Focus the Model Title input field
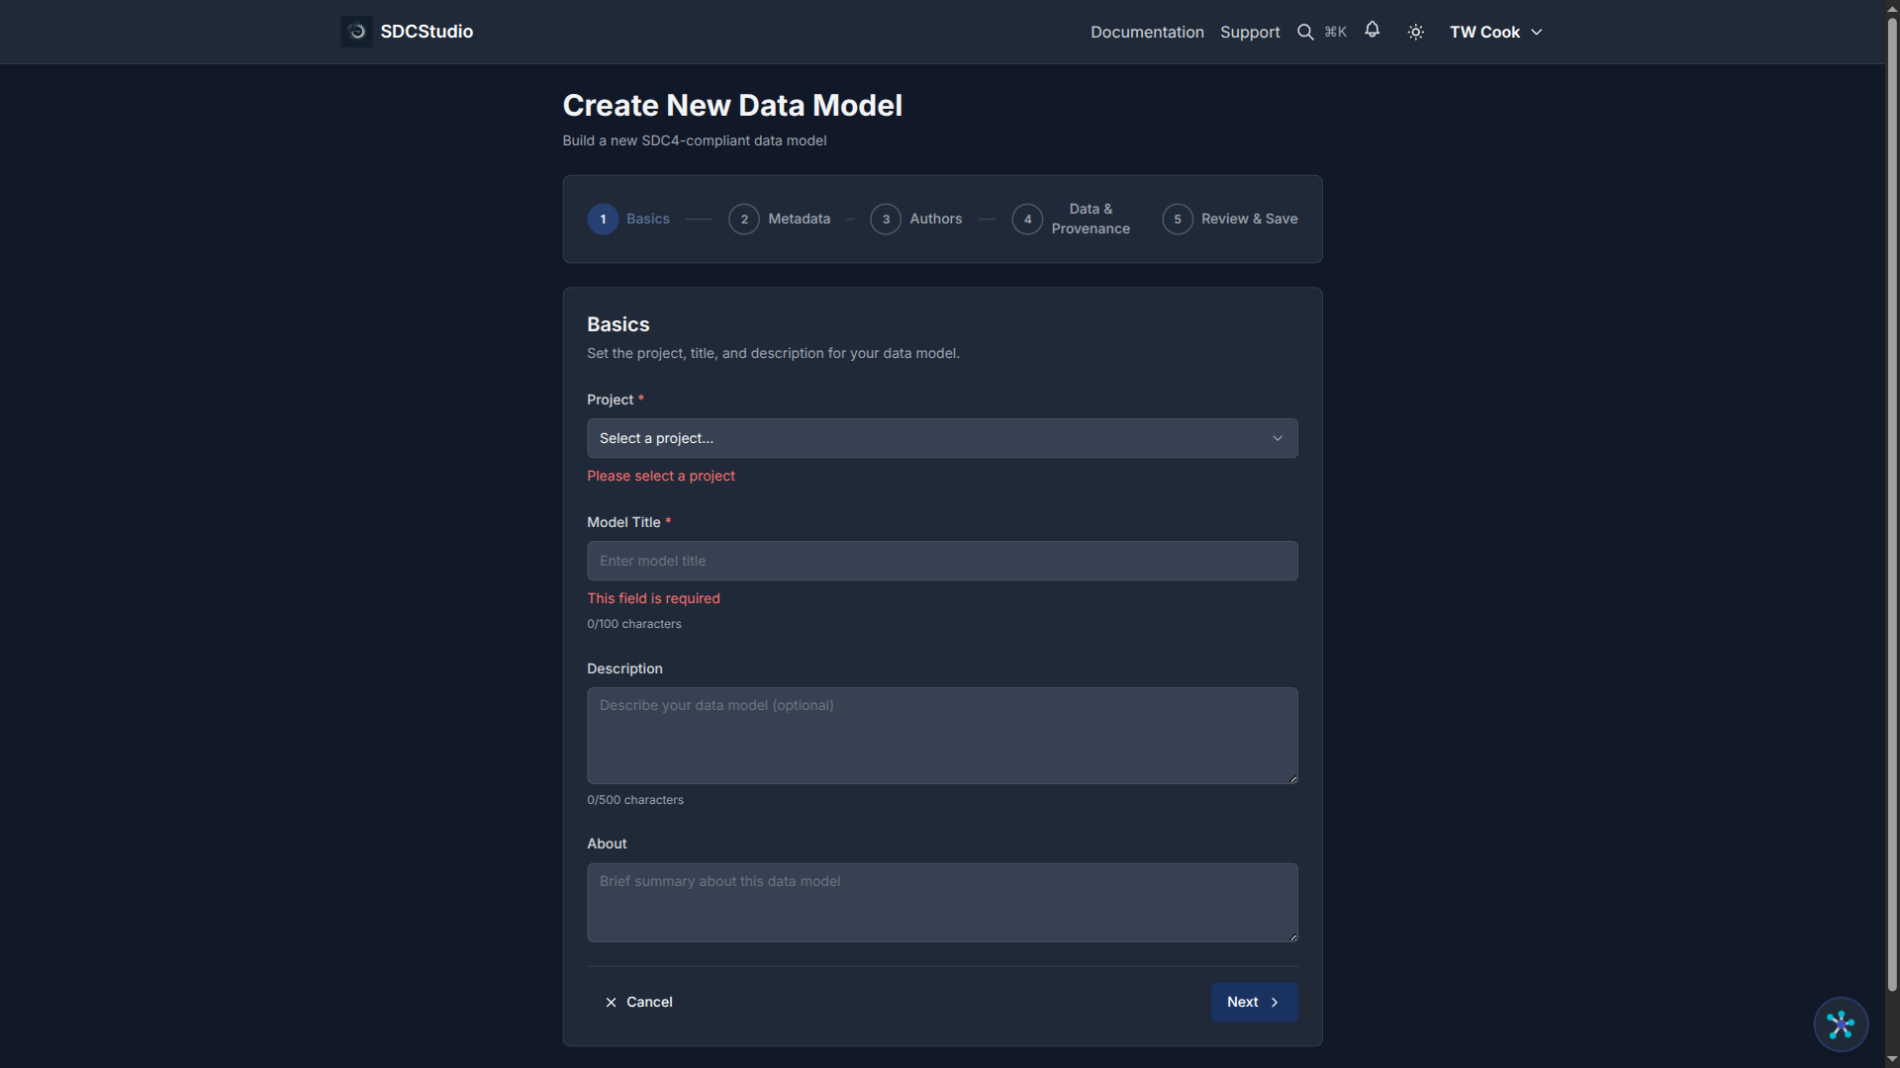 point(941,561)
